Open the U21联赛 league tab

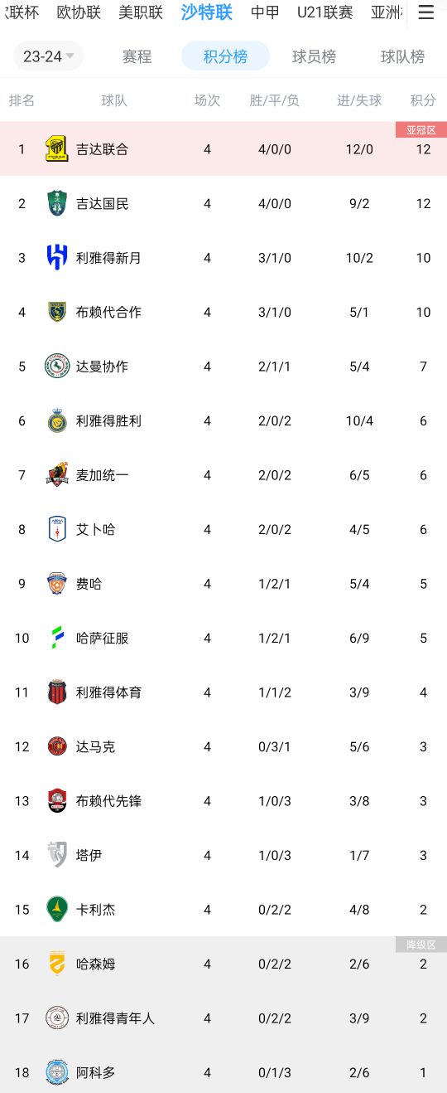325,12
